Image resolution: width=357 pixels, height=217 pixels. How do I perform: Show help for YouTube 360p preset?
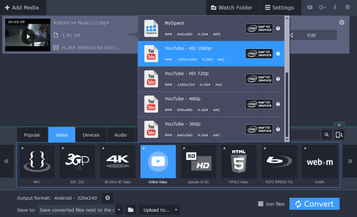[x=278, y=130]
